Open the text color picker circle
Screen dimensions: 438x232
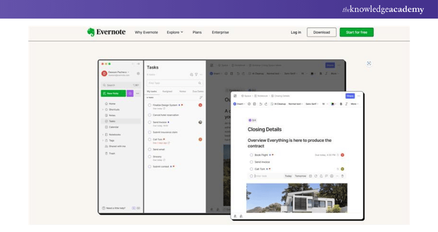pos(333,104)
